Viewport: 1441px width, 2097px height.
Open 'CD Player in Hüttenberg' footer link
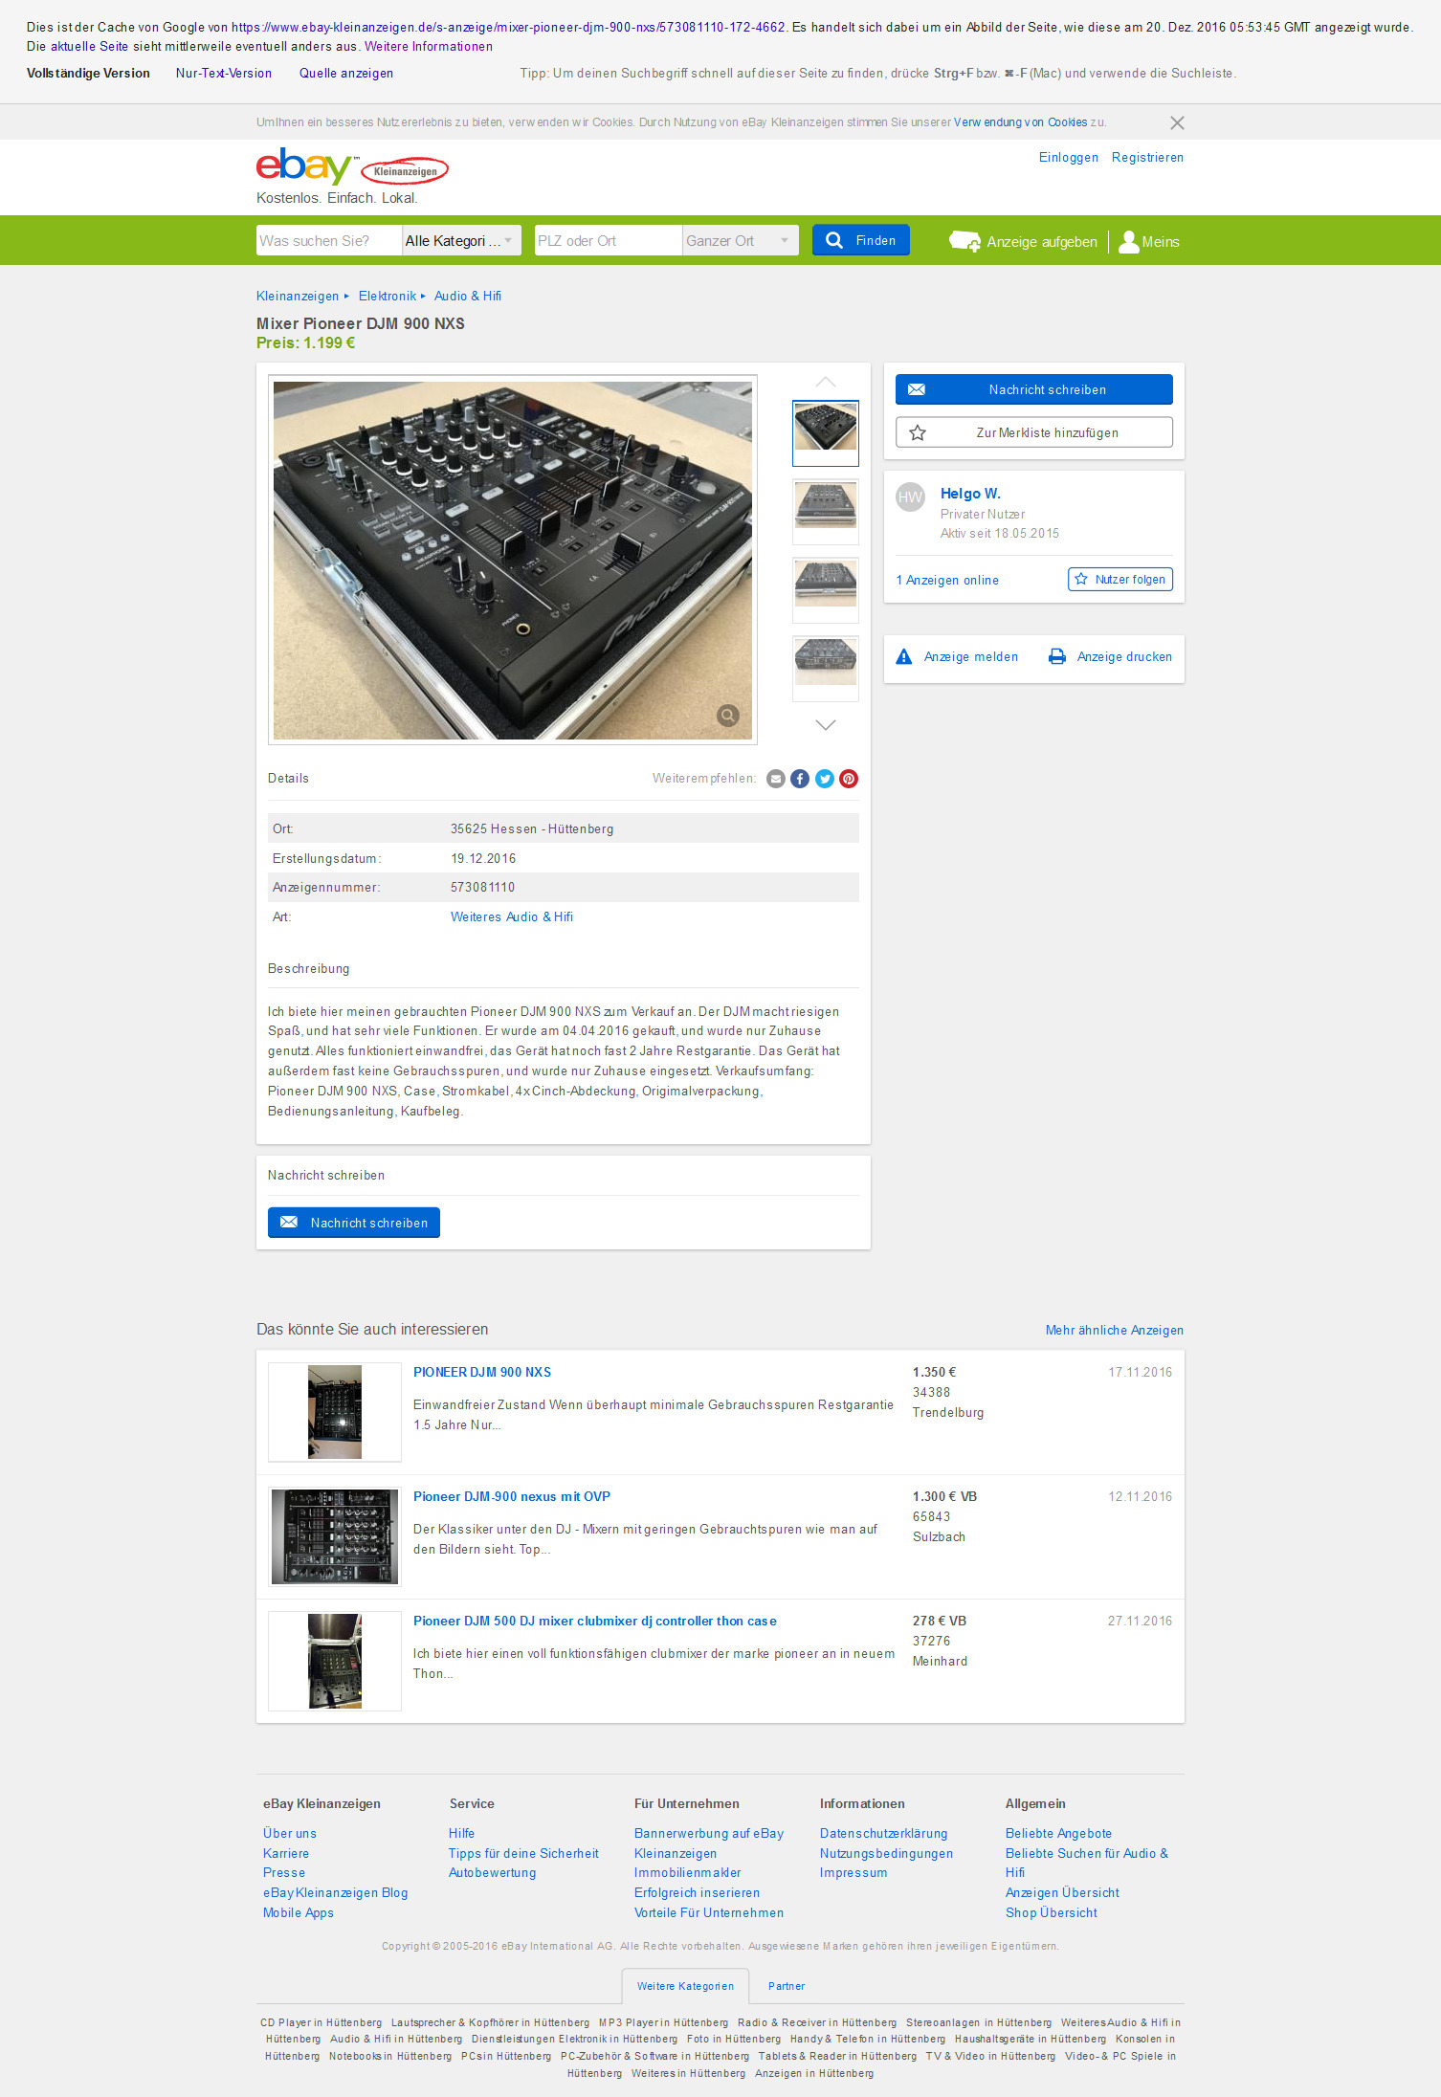(321, 2022)
